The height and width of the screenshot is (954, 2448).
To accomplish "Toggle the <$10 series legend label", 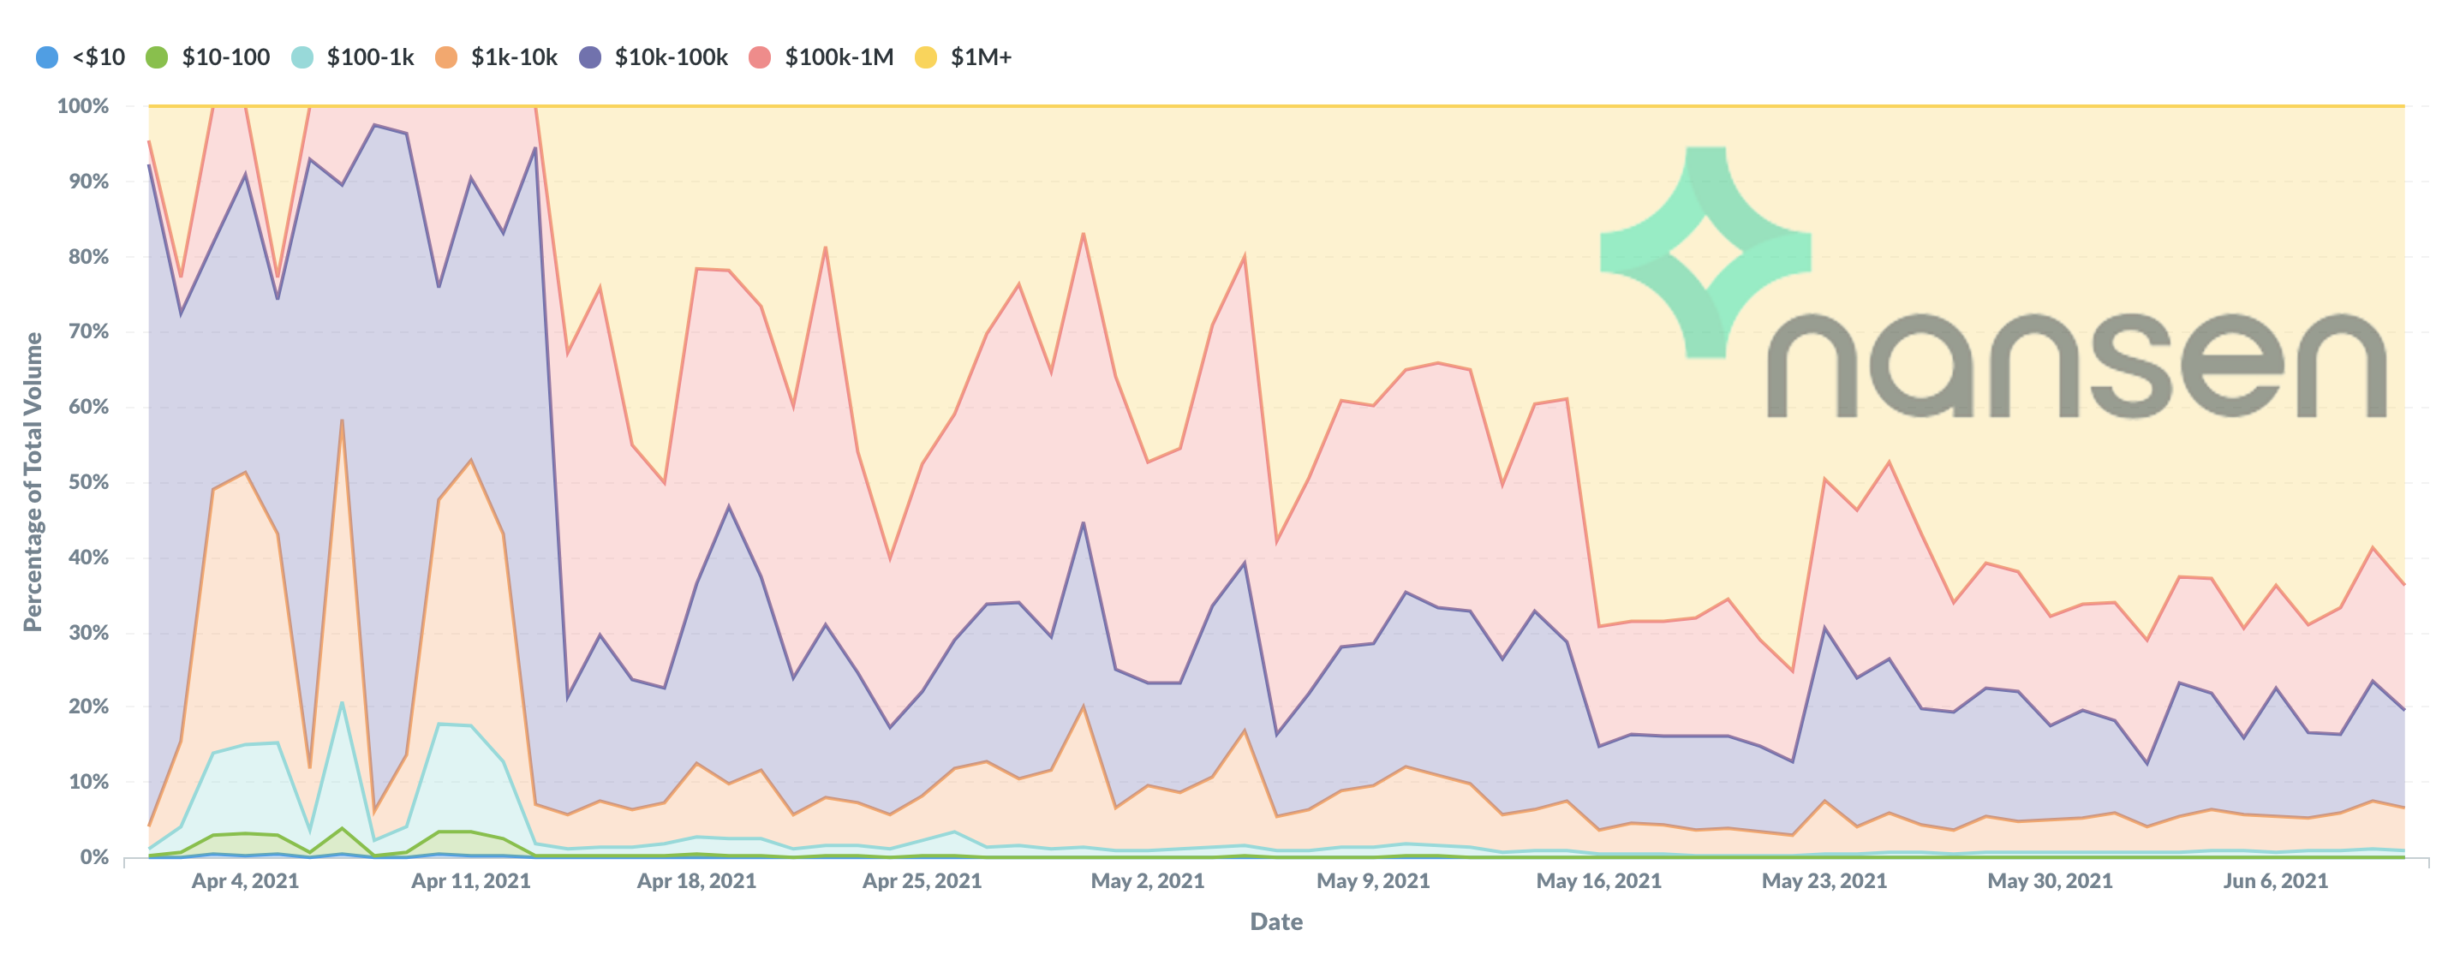I will click(99, 58).
